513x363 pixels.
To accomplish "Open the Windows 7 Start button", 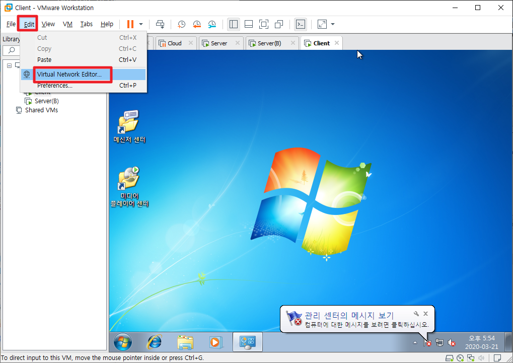I will coord(123,342).
